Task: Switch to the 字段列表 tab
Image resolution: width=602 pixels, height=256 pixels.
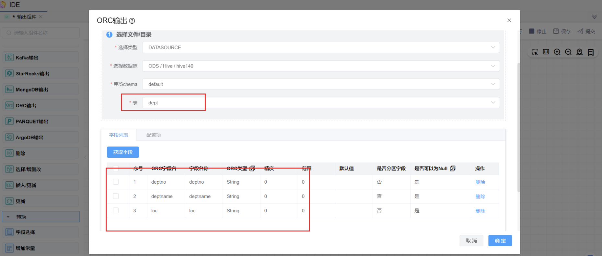Action: pyautogui.click(x=119, y=135)
